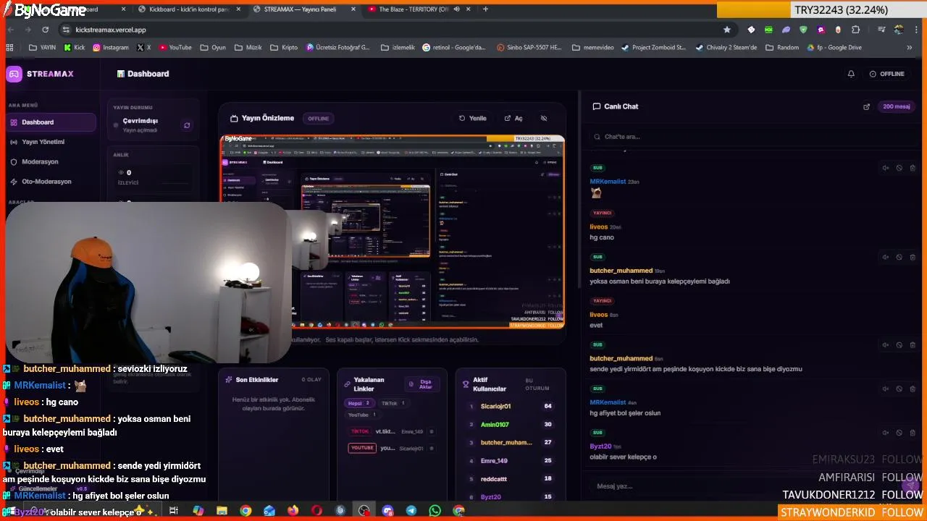The height and width of the screenshot is (521, 927).
Task: Open Firefox from the taskbar
Action: pyautogui.click(x=293, y=511)
